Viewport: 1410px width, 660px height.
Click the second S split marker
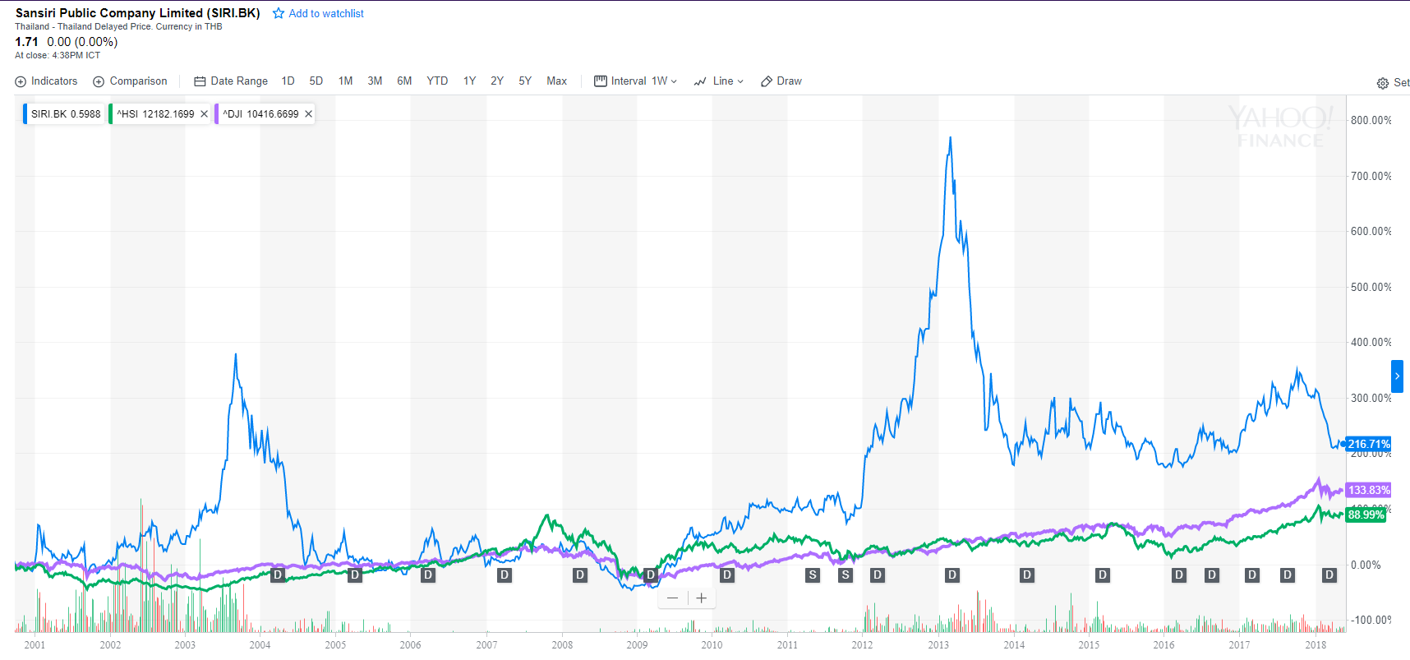846,575
